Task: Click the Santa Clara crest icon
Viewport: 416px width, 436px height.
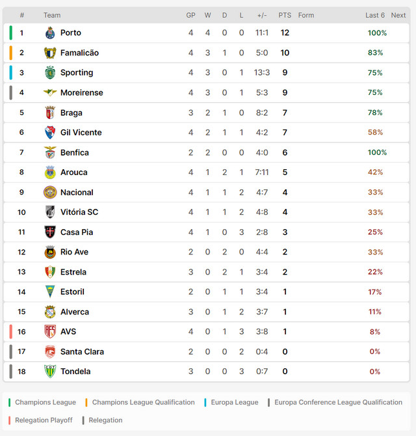Action: coord(50,351)
